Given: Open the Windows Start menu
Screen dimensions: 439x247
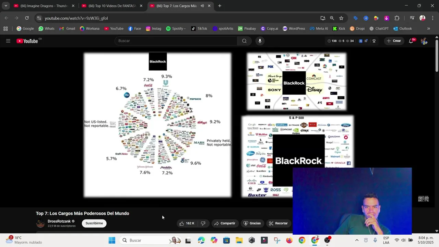Looking at the screenshot, I should click(x=112, y=240).
